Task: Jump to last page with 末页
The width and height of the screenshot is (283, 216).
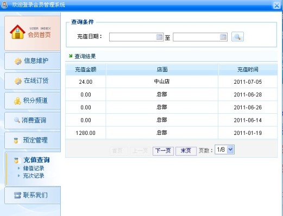Action: coord(186,151)
